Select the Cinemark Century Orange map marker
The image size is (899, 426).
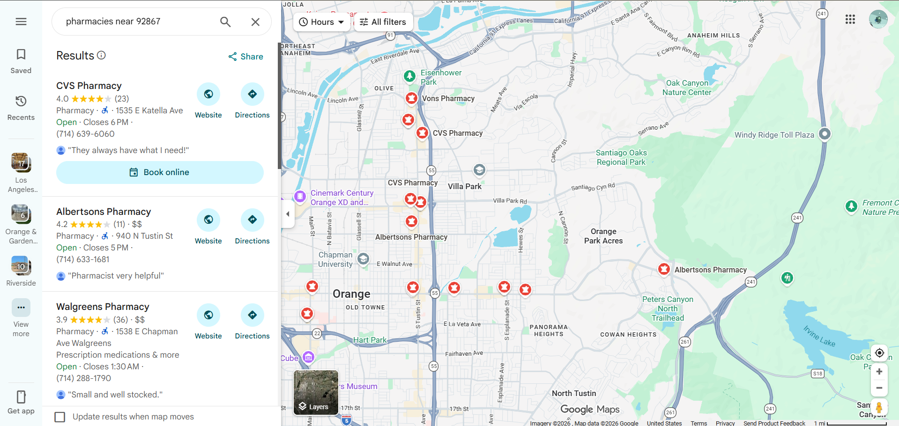click(300, 196)
